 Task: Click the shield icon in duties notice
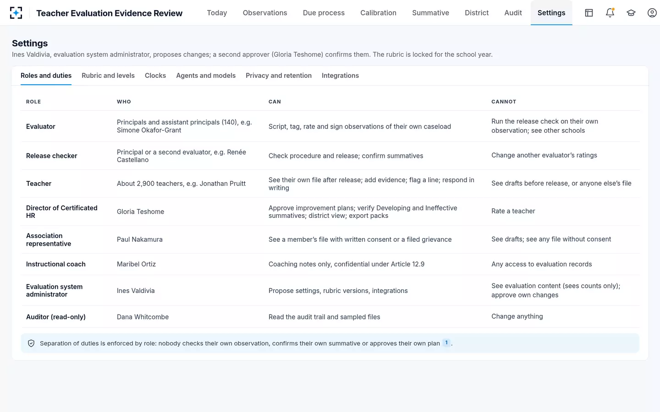pos(31,343)
